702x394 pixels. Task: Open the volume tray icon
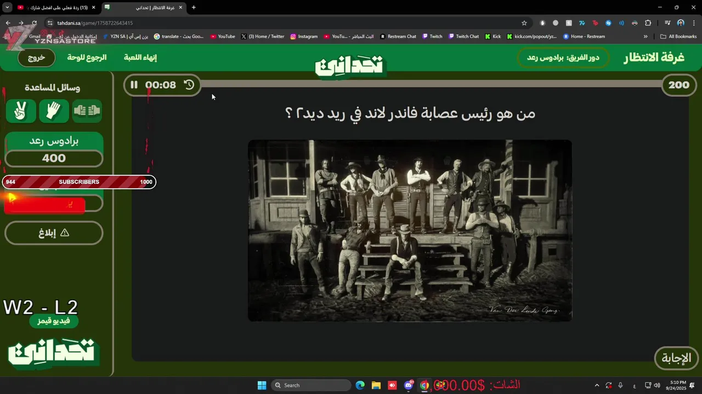[657, 385]
